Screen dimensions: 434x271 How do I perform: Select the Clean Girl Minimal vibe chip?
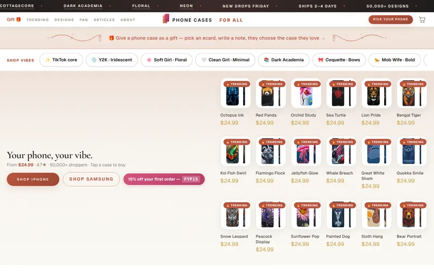point(225,60)
